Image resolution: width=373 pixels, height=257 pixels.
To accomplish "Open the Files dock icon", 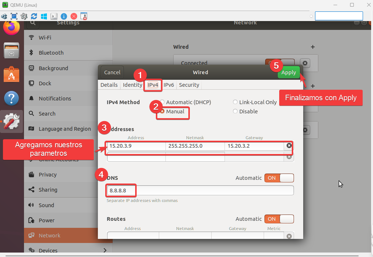I will click(x=11, y=50).
